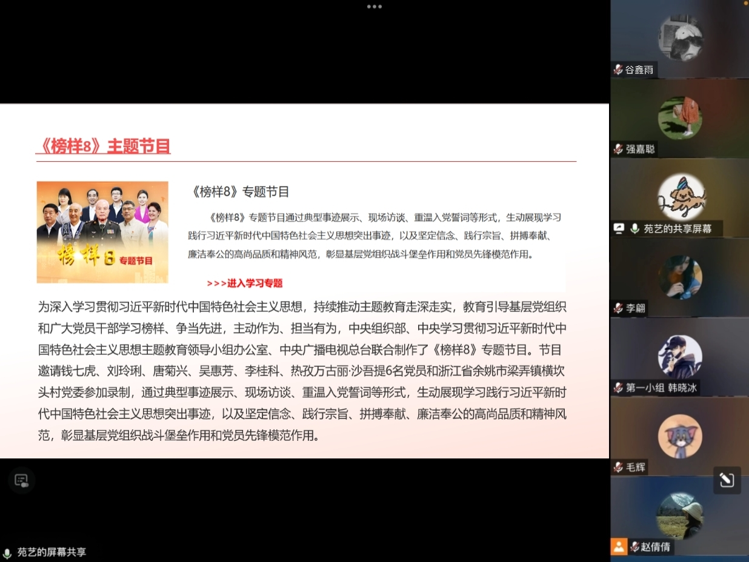Select 李翩's avatar tile
749x562 pixels.
point(680,277)
